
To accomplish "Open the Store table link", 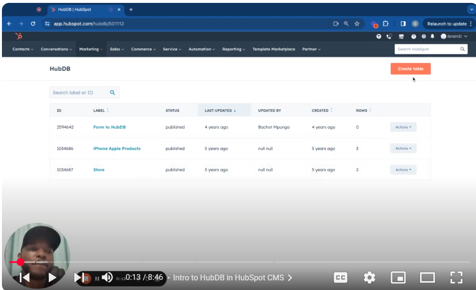I will point(98,170).
